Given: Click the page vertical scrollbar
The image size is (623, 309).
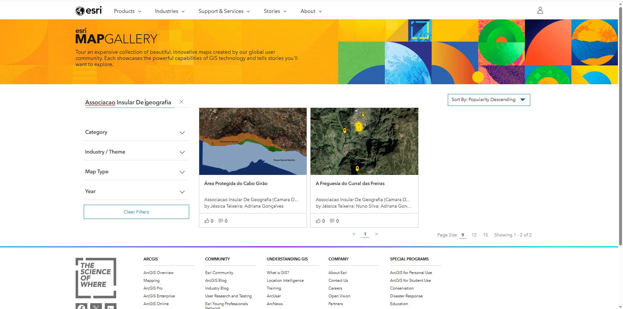Looking at the screenshot, I should [x=620, y=126].
